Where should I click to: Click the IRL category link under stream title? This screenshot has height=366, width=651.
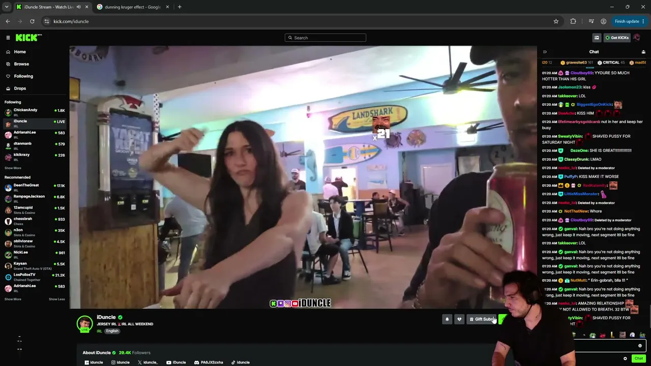[x=99, y=331]
